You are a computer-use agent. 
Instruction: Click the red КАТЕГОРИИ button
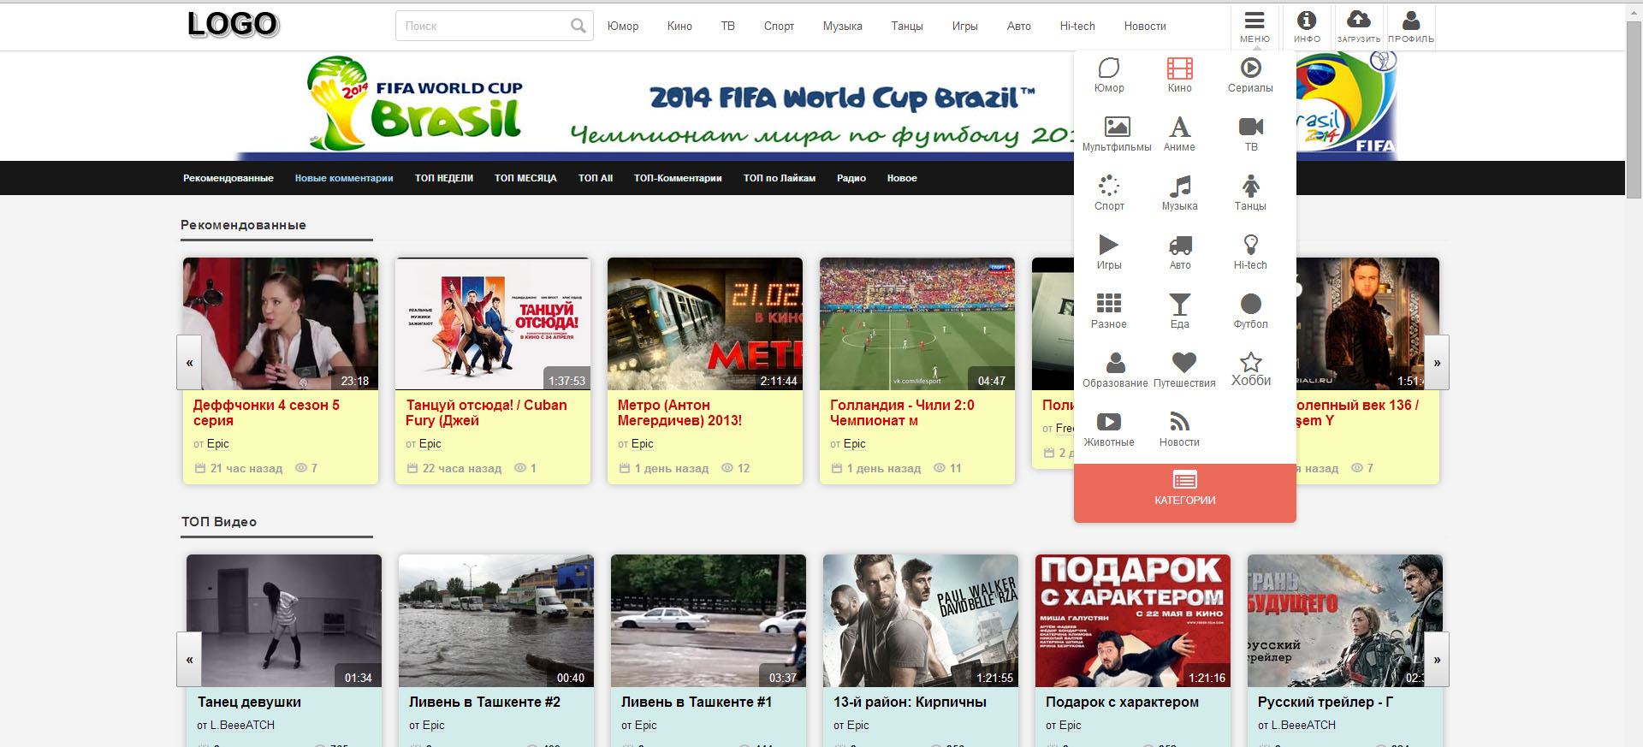(x=1185, y=493)
